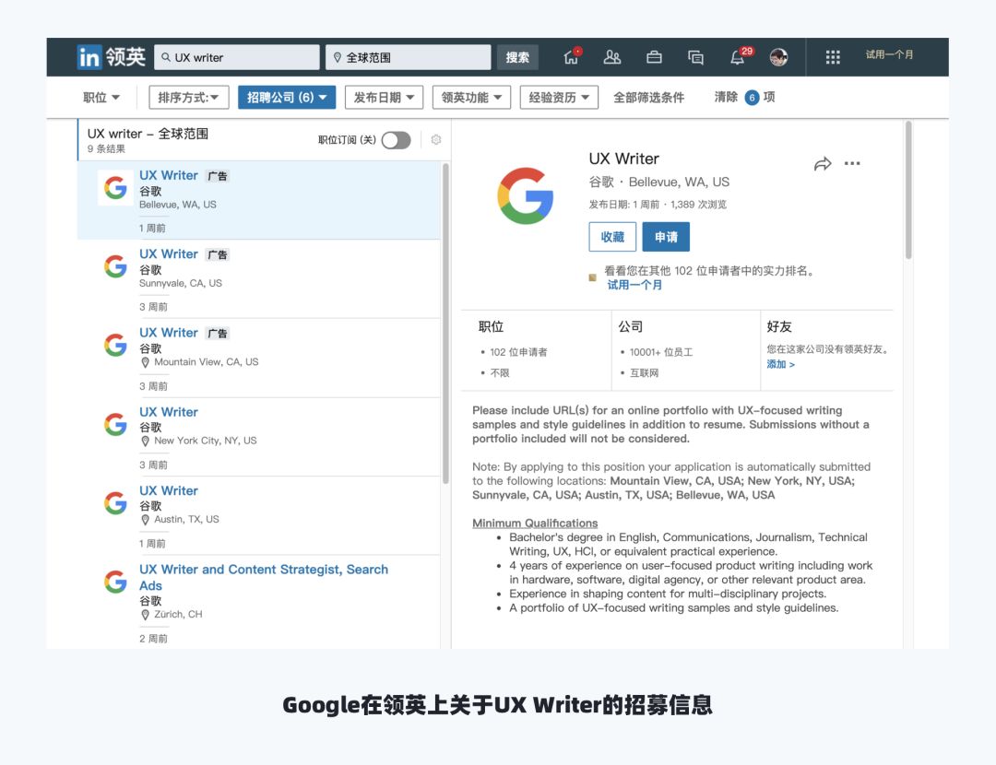The height and width of the screenshot is (765, 996).
Task: Open the 领英功能 filter dropdown
Action: pyautogui.click(x=471, y=98)
